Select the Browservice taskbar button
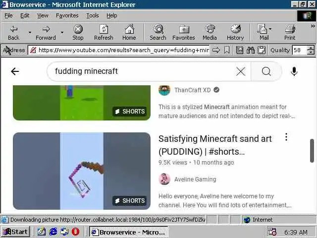 (129, 232)
